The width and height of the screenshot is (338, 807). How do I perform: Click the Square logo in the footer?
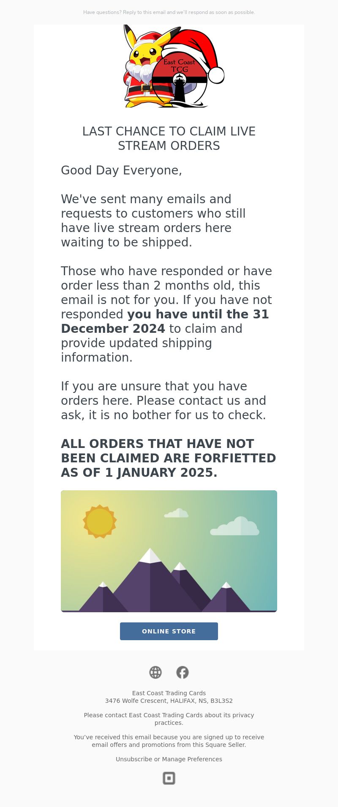point(169,778)
